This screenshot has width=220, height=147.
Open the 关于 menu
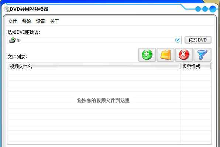[x=55, y=21]
